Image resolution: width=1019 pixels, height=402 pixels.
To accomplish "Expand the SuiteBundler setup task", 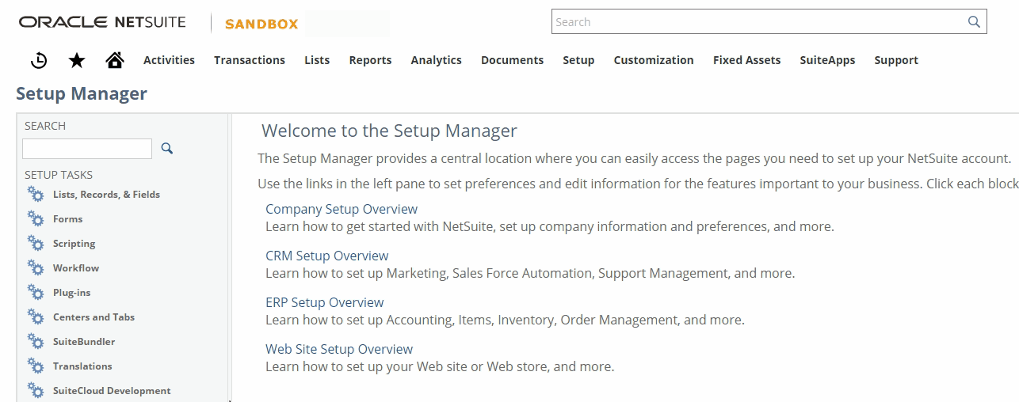I will (x=84, y=342).
